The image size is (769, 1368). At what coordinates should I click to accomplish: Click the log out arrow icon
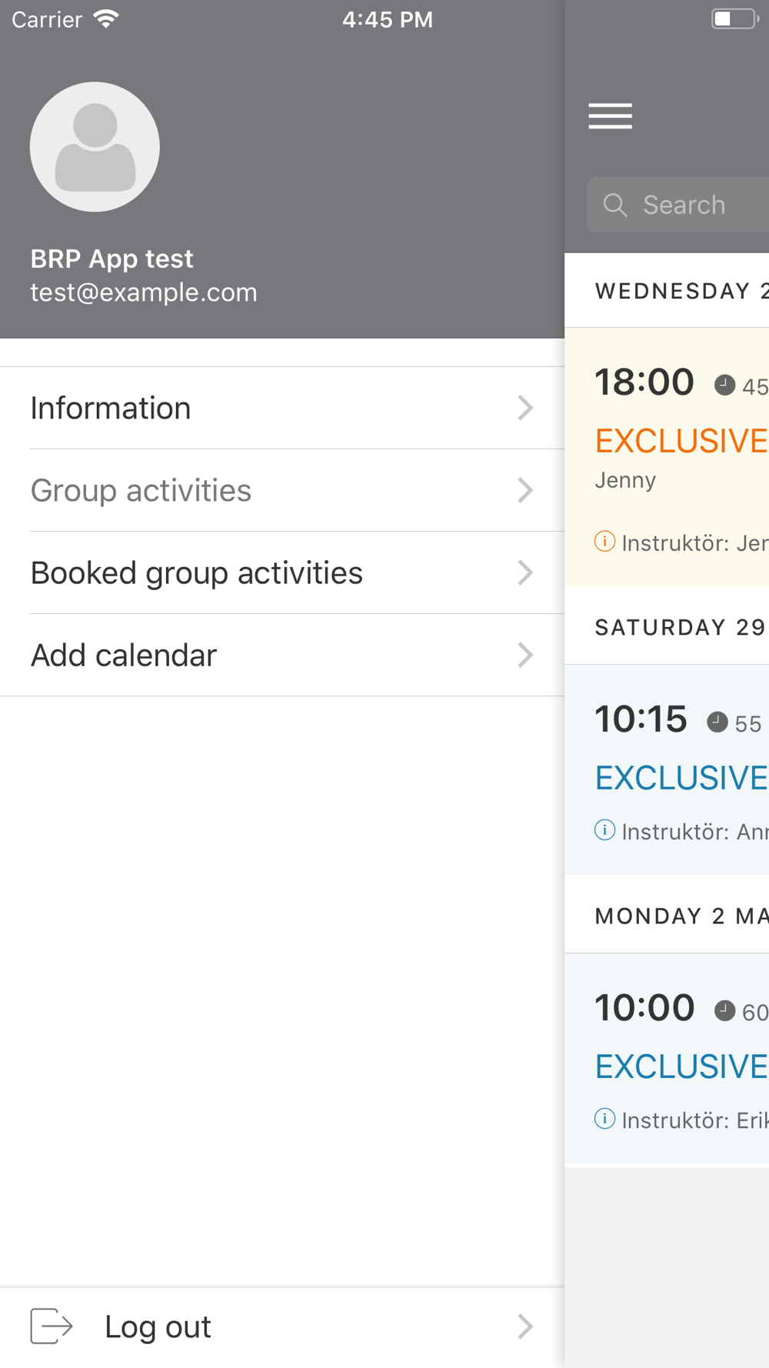(52, 1326)
